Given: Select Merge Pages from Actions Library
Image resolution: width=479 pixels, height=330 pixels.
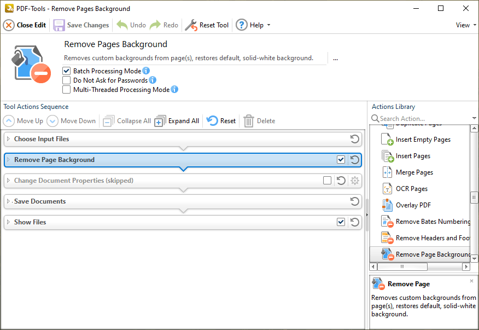Looking at the screenshot, I should (414, 172).
